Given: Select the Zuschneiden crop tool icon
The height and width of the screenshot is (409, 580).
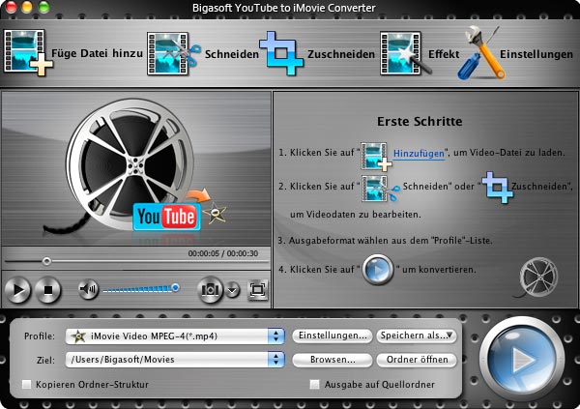Looking at the screenshot, I should click(x=281, y=53).
